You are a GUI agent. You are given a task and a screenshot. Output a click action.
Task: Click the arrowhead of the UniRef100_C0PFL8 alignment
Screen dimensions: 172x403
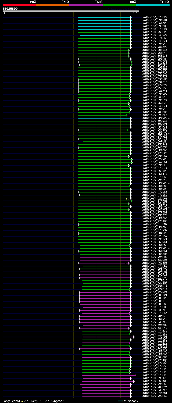[127, 115]
